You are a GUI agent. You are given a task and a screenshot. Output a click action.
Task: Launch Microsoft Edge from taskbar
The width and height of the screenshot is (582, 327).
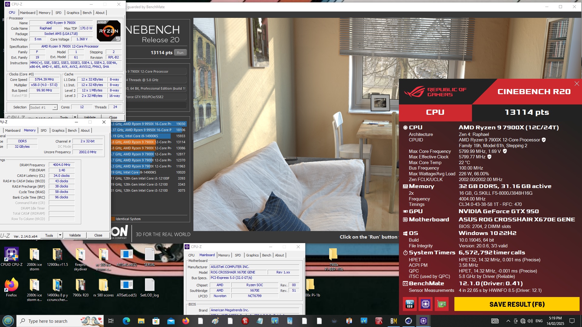point(126,321)
